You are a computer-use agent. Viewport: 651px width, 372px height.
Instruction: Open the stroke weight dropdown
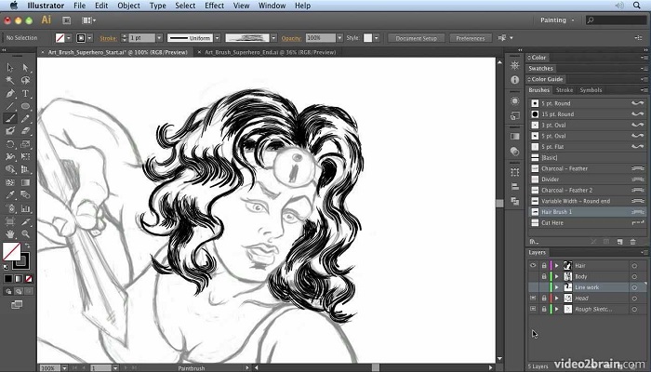click(x=159, y=38)
